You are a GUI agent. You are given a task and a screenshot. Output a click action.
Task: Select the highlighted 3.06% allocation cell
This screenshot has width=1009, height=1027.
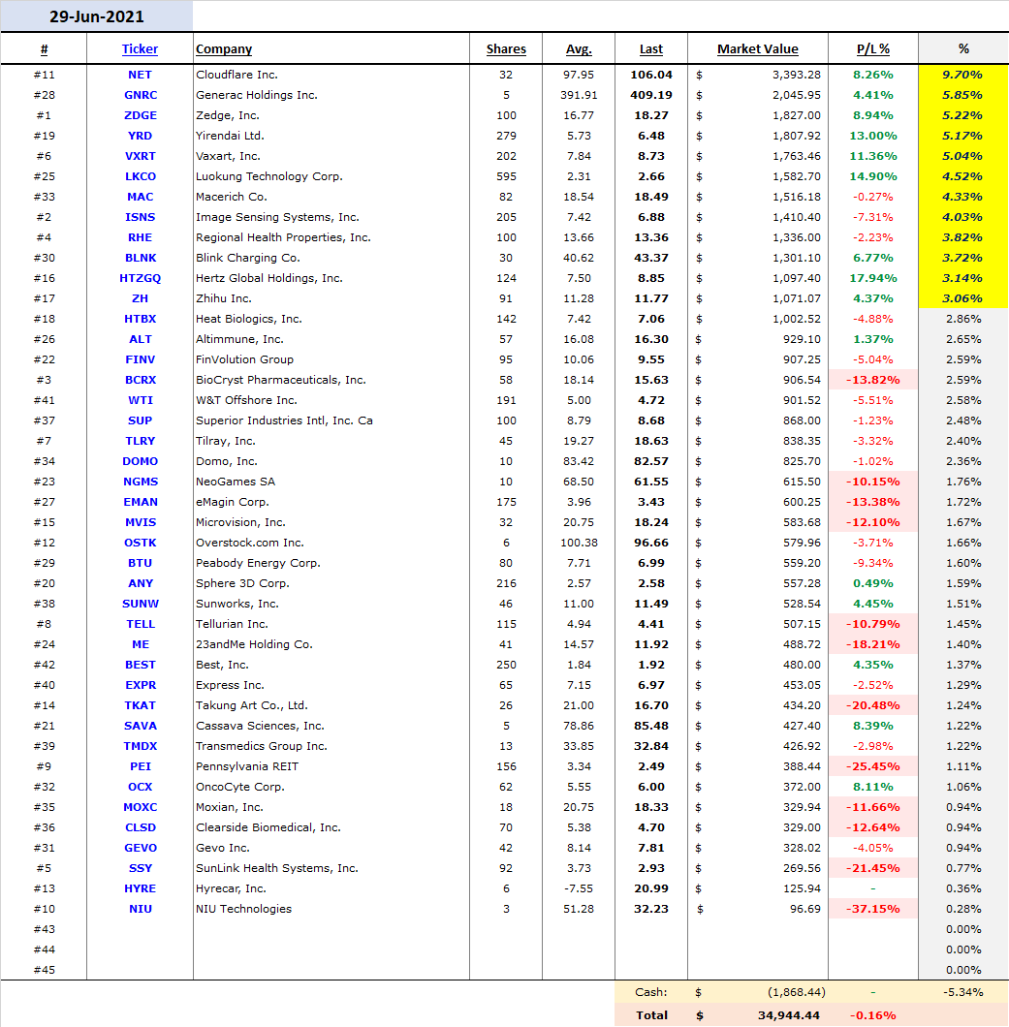click(963, 298)
